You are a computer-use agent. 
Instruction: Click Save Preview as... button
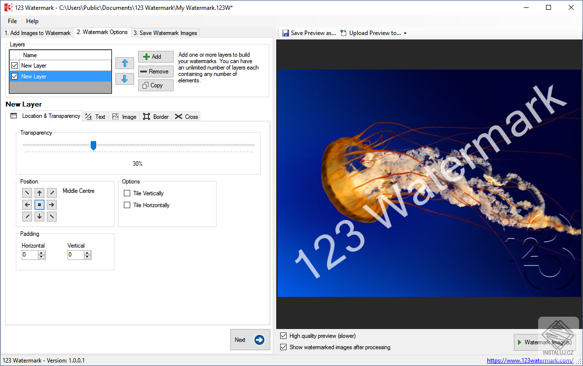(309, 33)
